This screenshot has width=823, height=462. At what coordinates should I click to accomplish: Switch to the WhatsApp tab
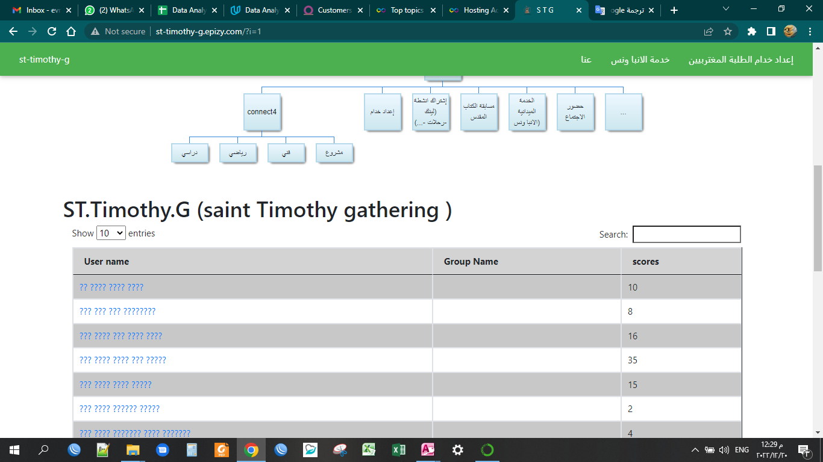pos(114,10)
